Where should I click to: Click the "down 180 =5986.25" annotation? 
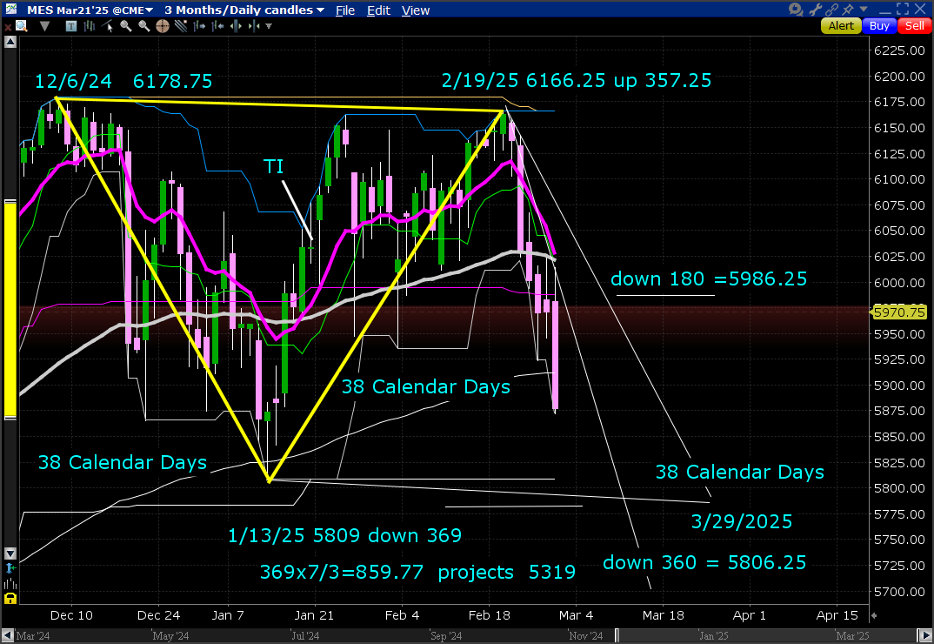709,278
